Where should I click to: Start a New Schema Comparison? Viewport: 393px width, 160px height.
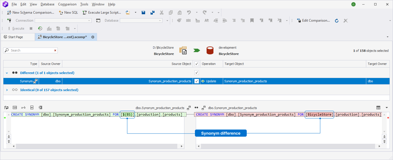(x=30, y=13)
